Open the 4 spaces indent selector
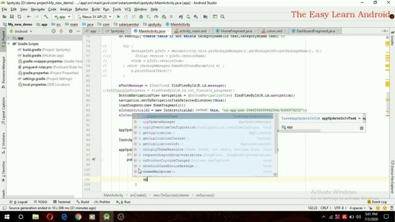This screenshot has width=395, height=222. tap(357, 208)
